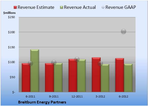
Task: Select the red estimate bar for 9-2011
Action: pos(49,78)
